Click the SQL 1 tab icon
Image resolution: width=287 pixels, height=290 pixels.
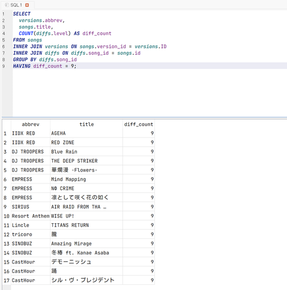7,5
